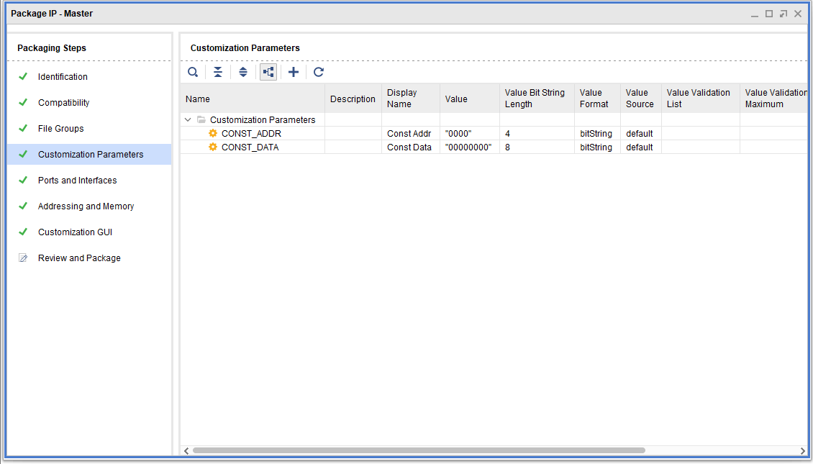Add a new parameter with the plus icon
813x464 pixels.
pyautogui.click(x=294, y=72)
